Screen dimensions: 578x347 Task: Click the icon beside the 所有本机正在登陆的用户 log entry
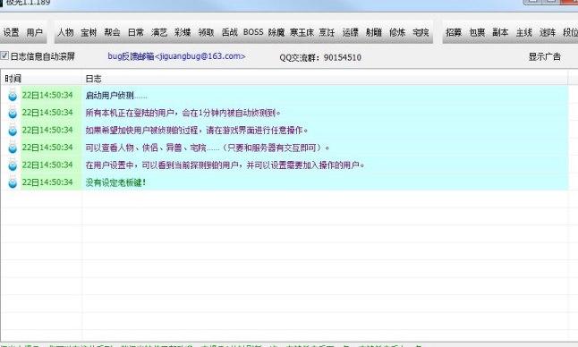(13, 113)
